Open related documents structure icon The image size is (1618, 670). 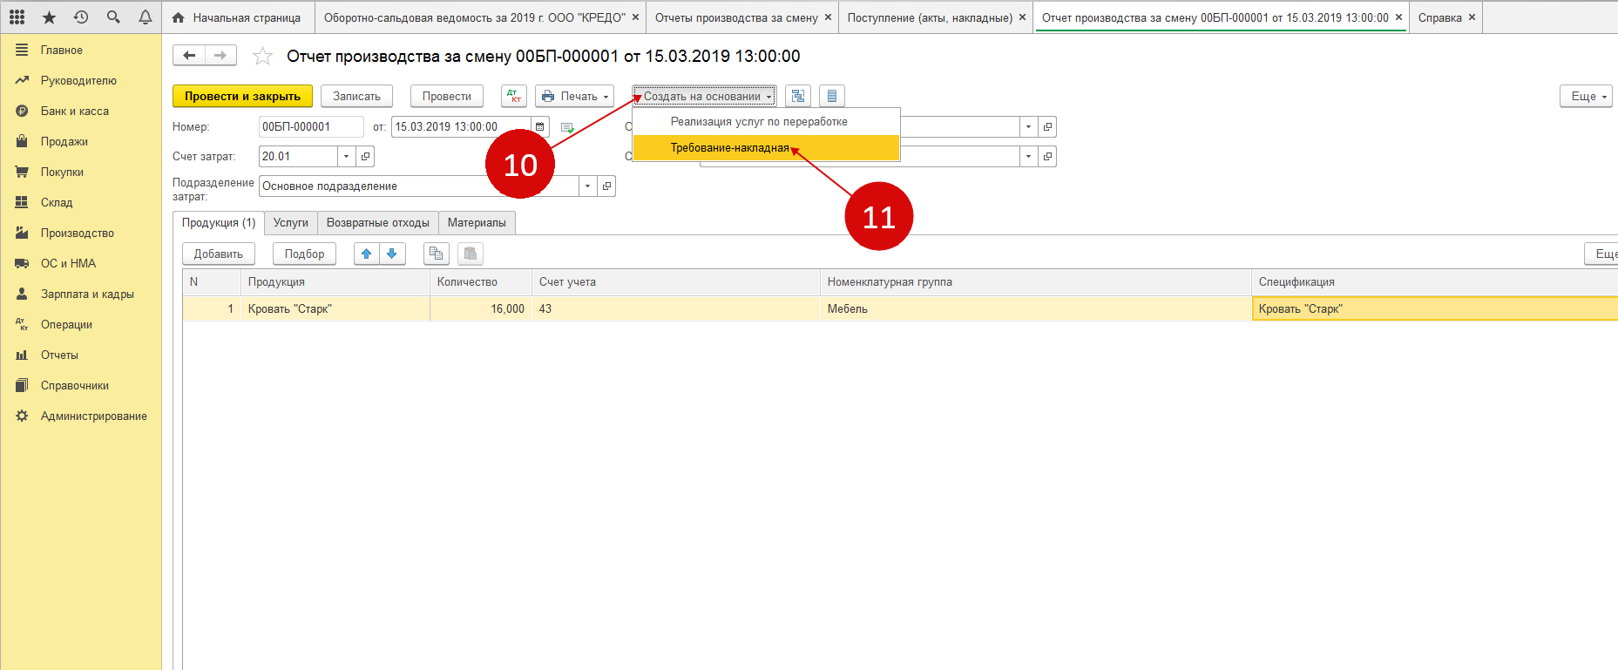click(798, 96)
